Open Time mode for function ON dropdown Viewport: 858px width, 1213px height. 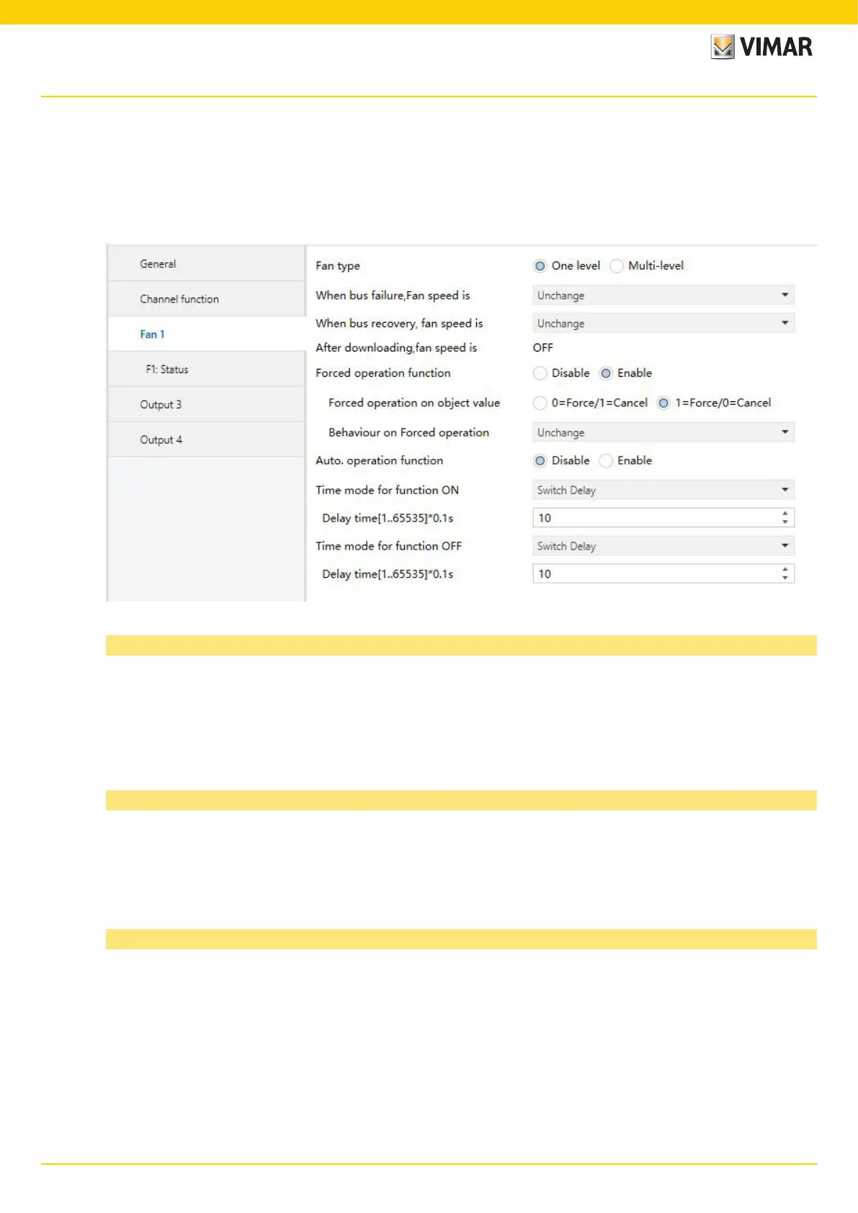tap(663, 490)
